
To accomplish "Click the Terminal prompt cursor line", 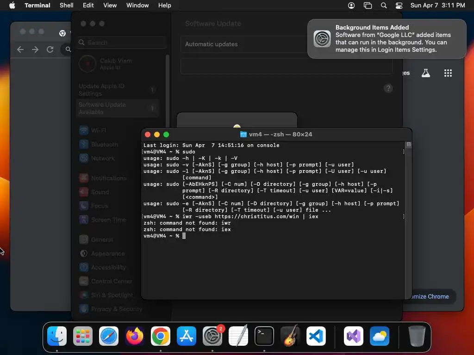I will pyautogui.click(x=165, y=236).
